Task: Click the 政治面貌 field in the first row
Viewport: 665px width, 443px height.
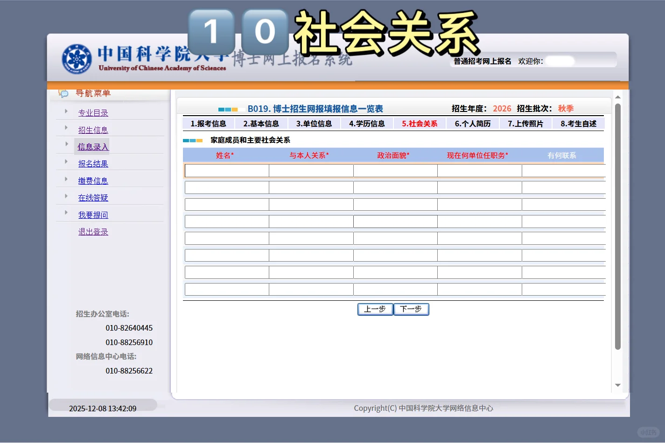Action: pyautogui.click(x=395, y=171)
